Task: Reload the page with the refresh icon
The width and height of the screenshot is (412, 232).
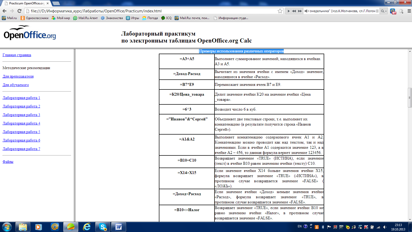Action: pyautogui.click(x=19, y=11)
